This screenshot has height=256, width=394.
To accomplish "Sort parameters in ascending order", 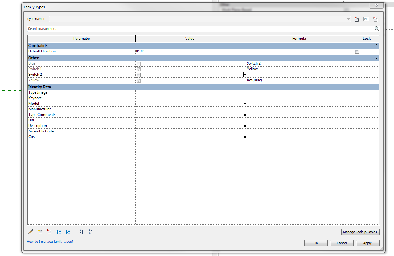I will click(x=81, y=232).
